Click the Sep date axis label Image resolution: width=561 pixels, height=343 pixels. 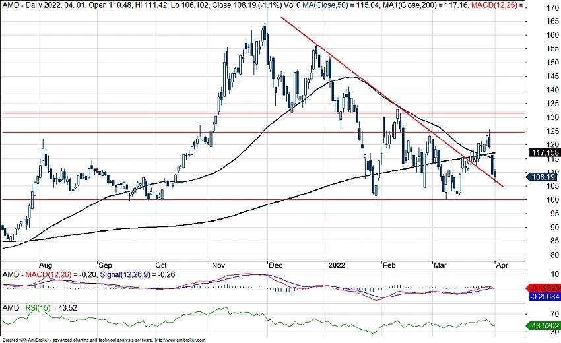105,265
